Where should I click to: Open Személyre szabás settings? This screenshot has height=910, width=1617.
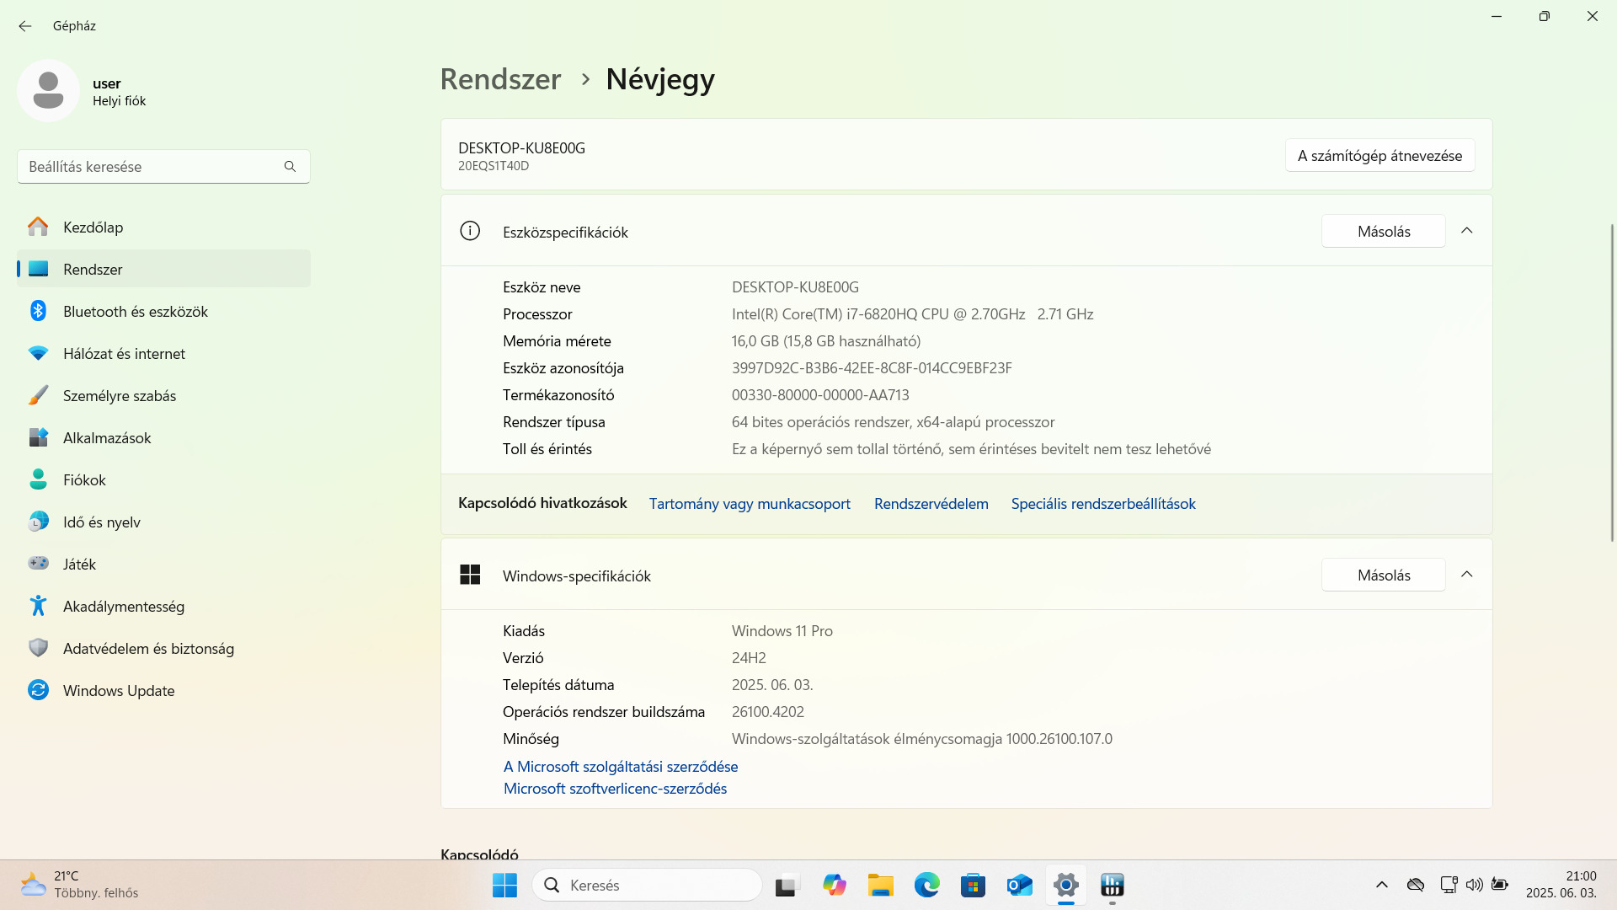tap(119, 396)
